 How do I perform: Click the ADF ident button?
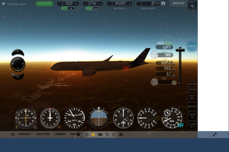(x=174, y=83)
